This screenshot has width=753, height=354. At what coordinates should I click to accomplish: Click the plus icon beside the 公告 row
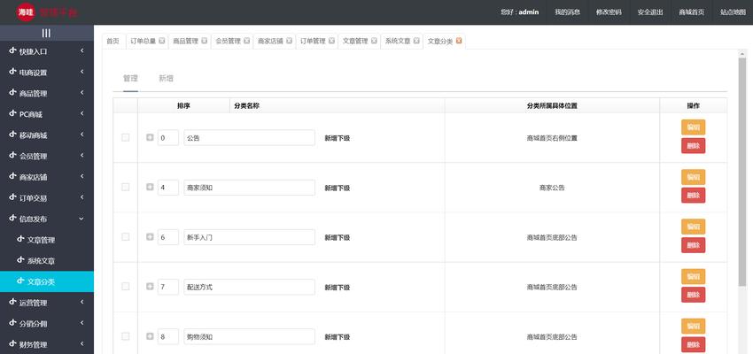[x=150, y=137]
